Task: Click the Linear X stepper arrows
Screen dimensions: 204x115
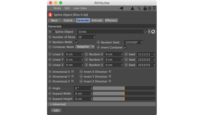Action: pyautogui.click(x=82, y=54)
